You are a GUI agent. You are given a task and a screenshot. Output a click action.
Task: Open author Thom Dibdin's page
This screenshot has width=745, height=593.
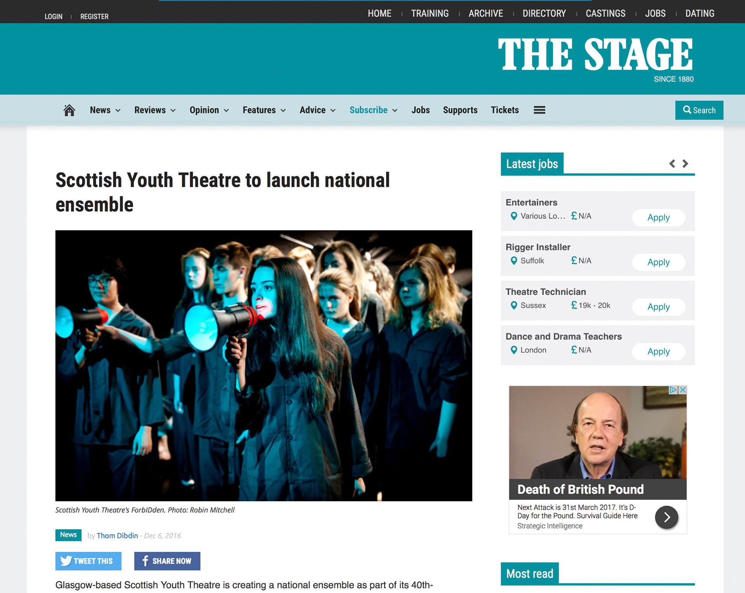click(x=117, y=536)
